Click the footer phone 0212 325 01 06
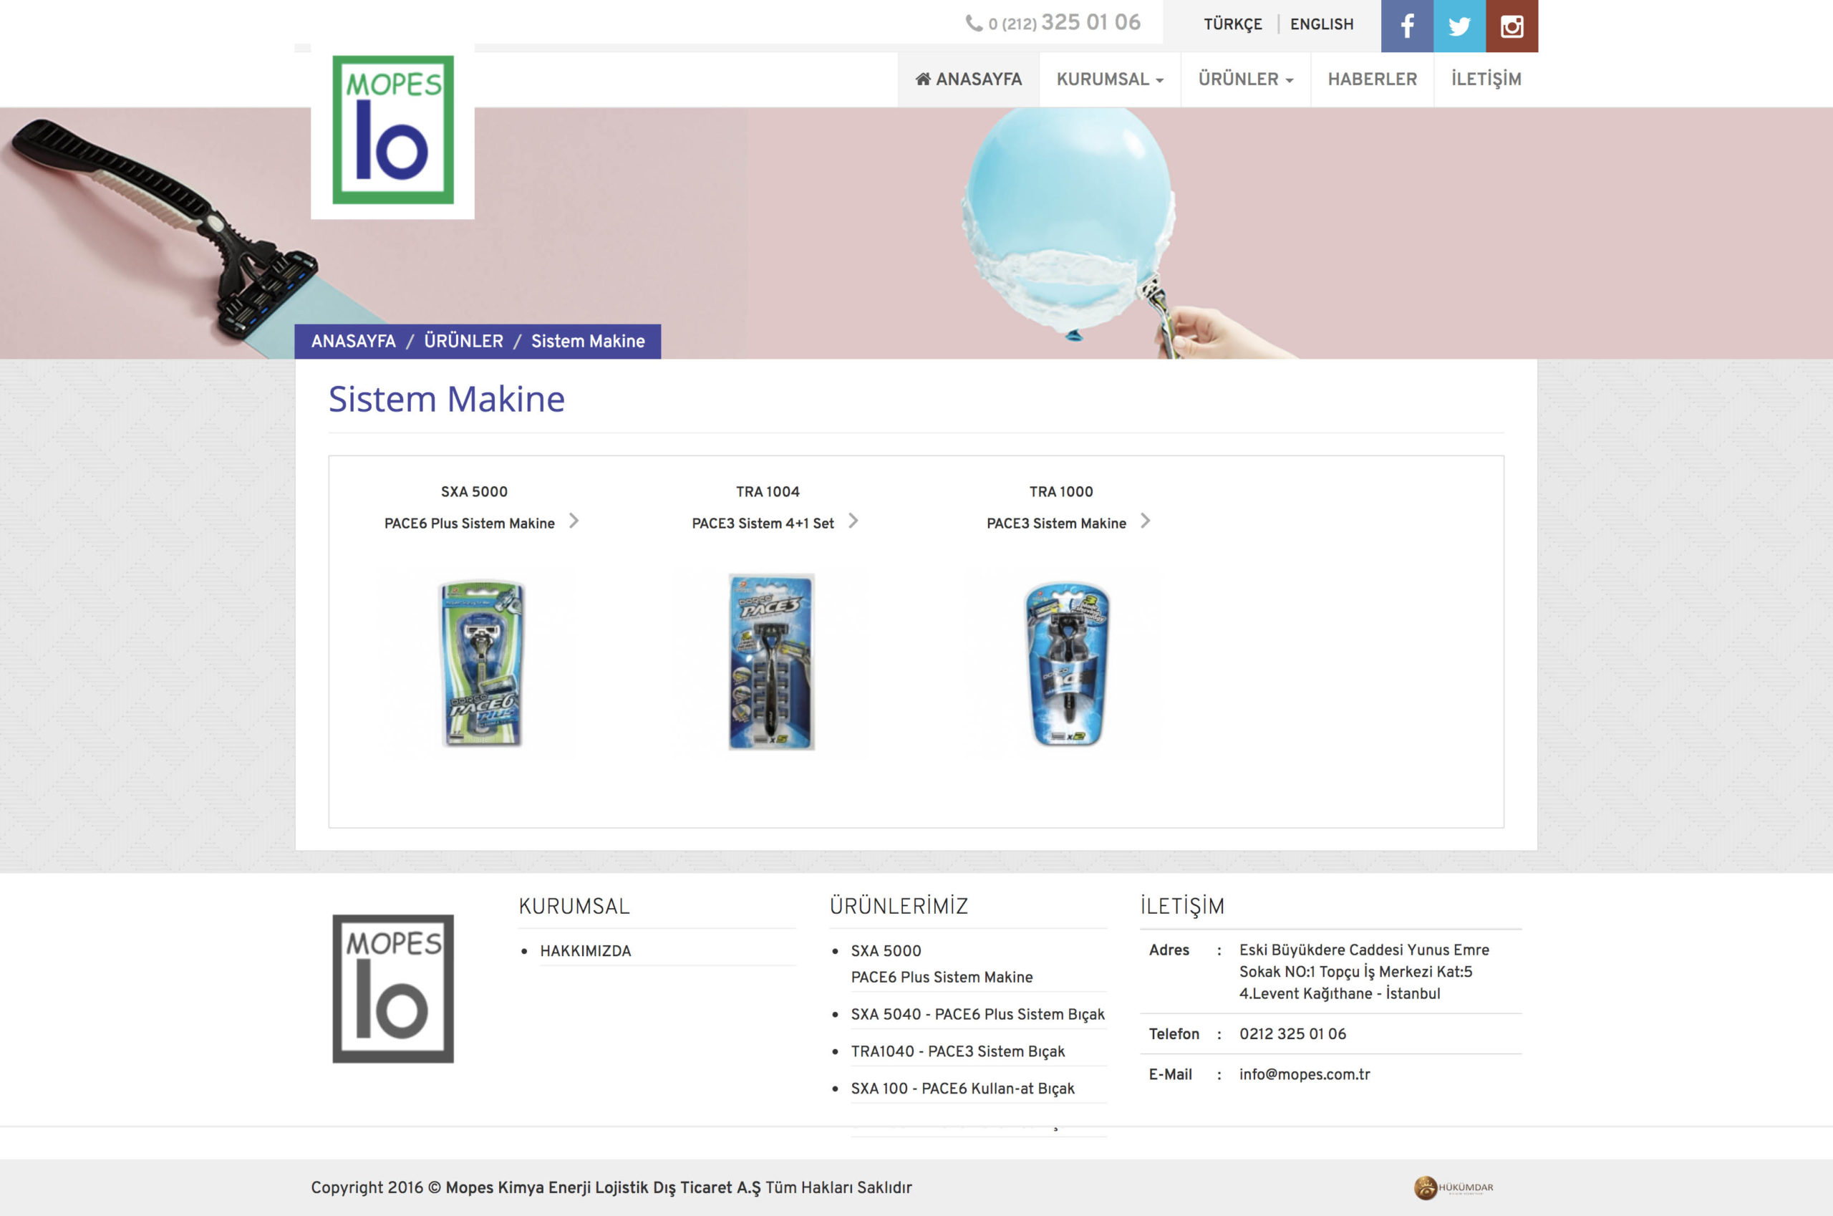Image resolution: width=1833 pixels, height=1216 pixels. click(x=1292, y=1034)
